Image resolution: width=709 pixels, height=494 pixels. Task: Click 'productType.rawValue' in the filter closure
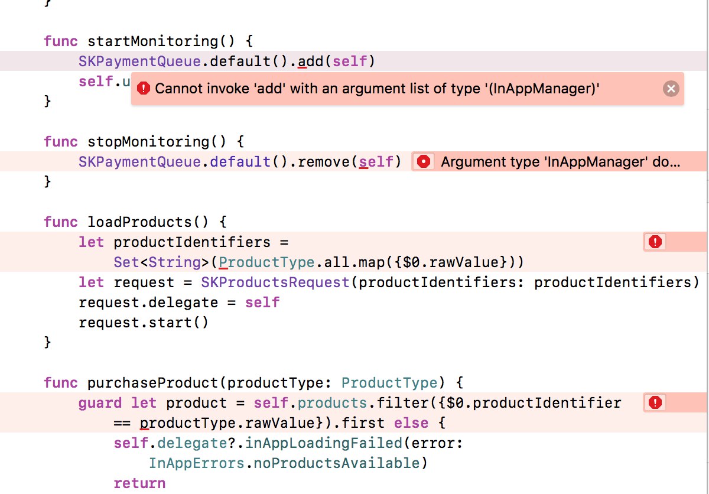pos(227,423)
